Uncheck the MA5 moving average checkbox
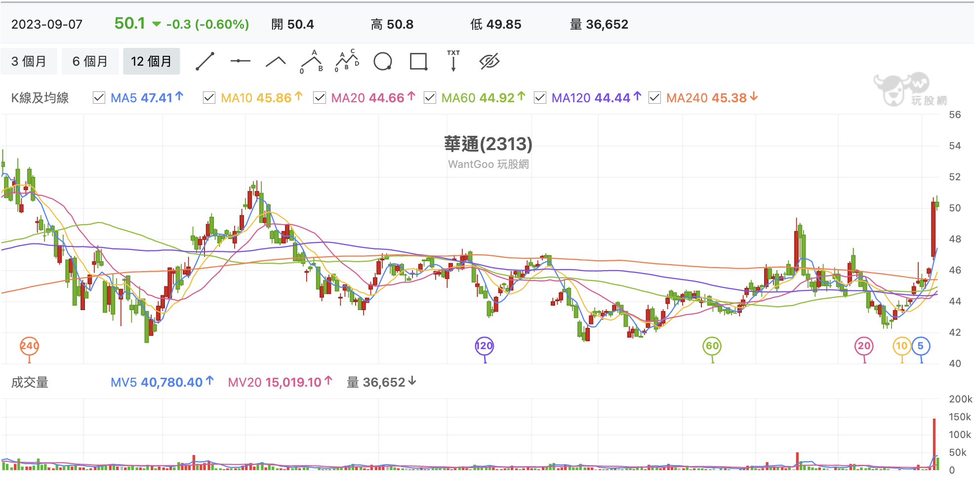The height and width of the screenshot is (478, 974). click(x=99, y=98)
